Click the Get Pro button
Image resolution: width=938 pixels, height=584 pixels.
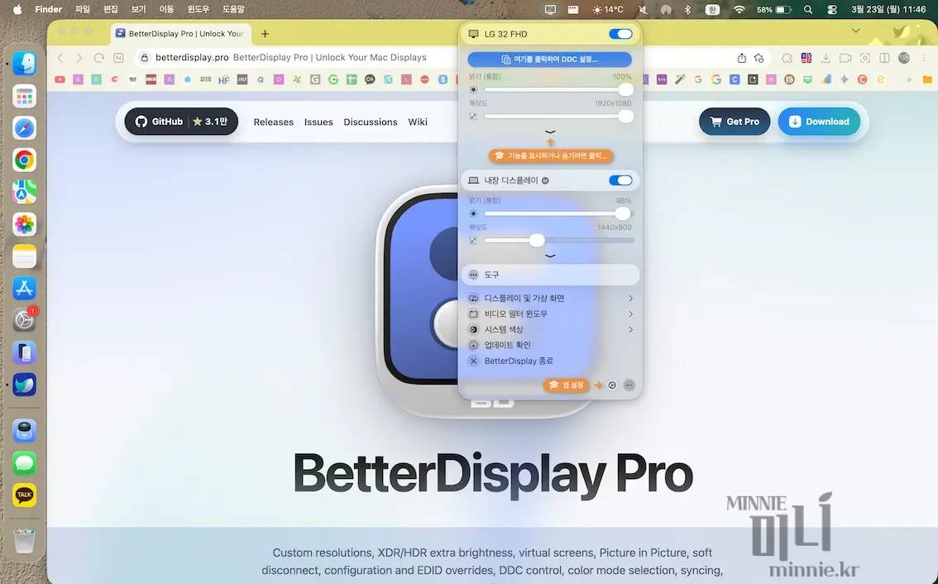(x=735, y=122)
